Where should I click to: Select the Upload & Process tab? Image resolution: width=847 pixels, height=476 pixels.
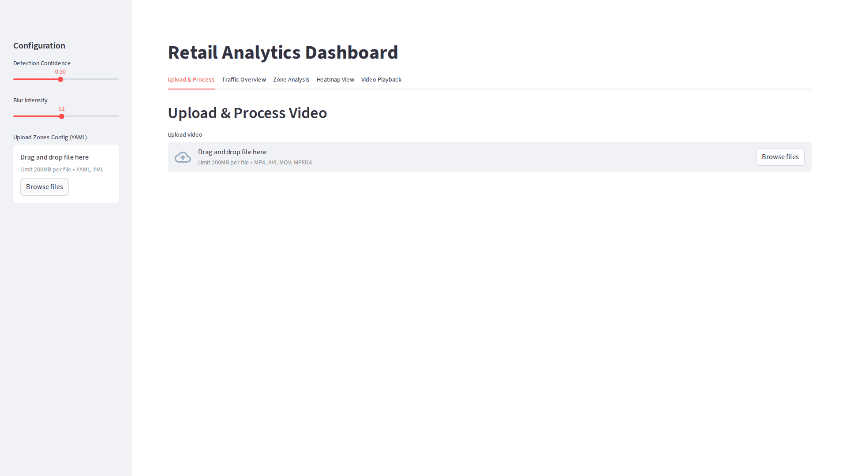[x=191, y=79]
